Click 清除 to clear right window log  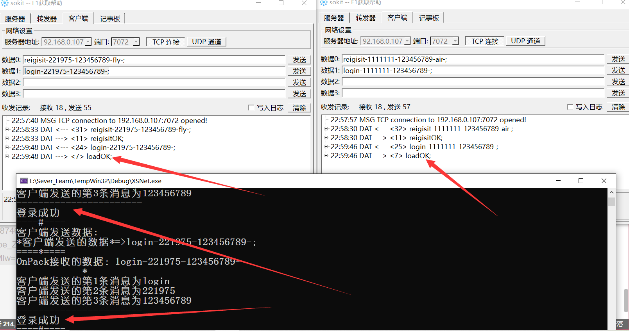[618, 107]
